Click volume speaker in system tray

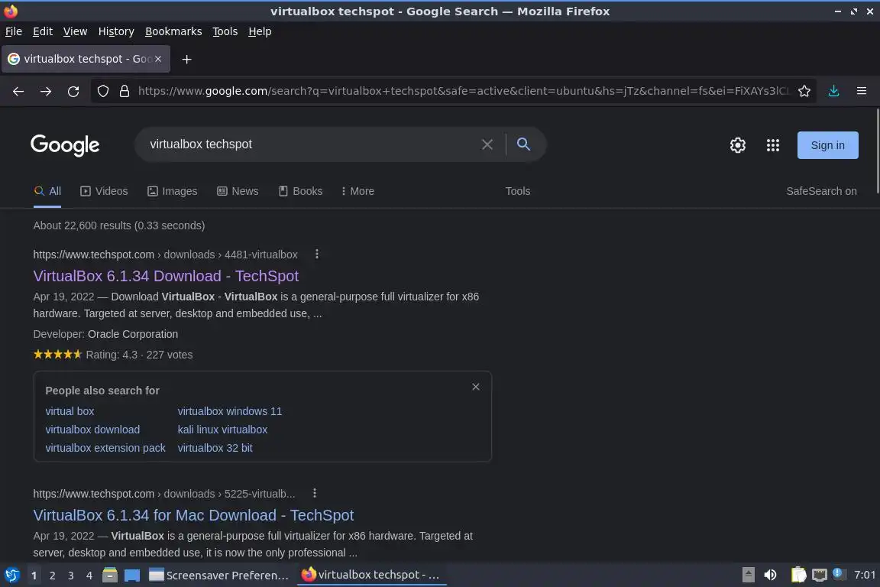(x=770, y=575)
